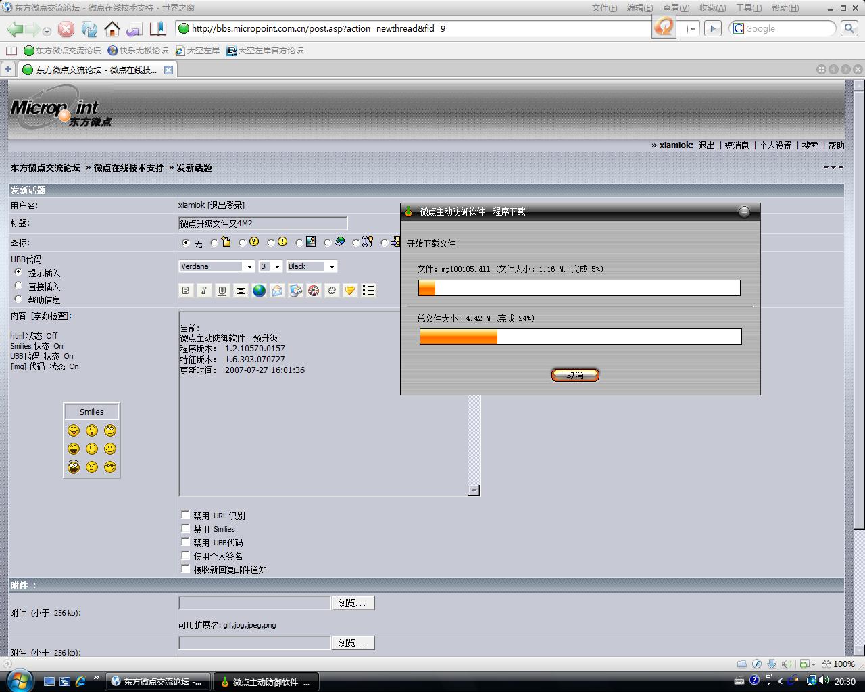Stop page loading with the red X

(66, 29)
